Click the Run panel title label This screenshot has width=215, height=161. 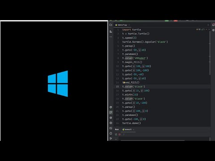(x=117, y=129)
